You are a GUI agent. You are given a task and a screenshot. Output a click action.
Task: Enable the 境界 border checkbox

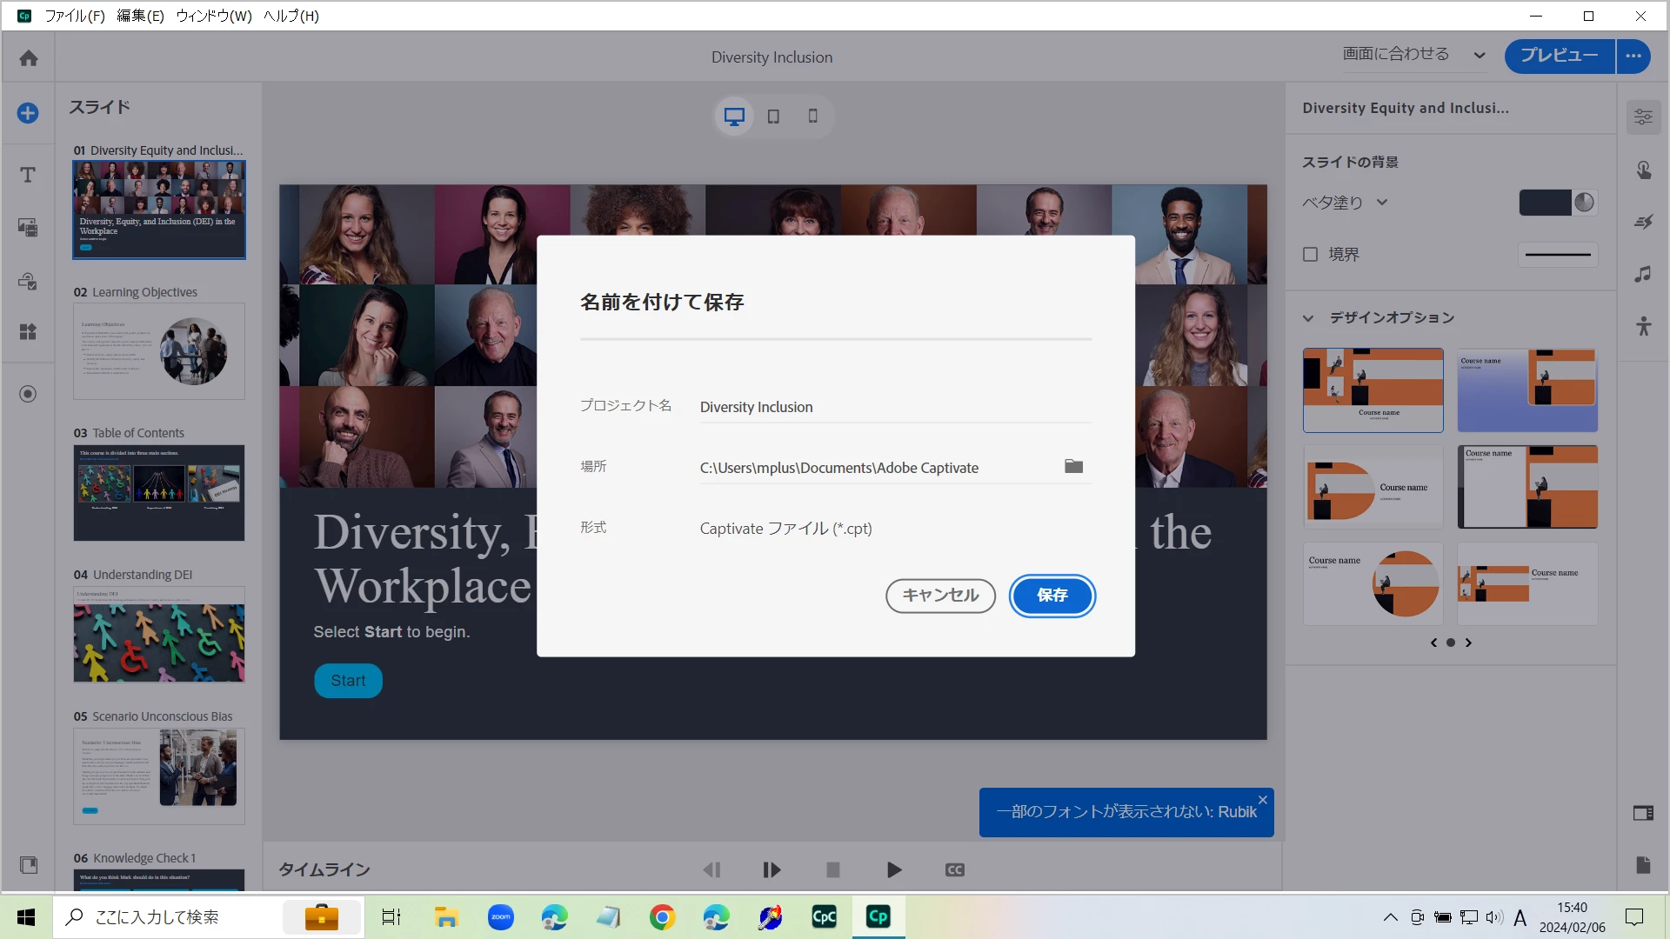1310,255
